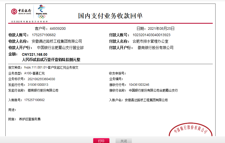Image resolution: width=225 pixels, height=143 pixels.
Task: Select originating bank number 319361000013
Action: (38, 85)
